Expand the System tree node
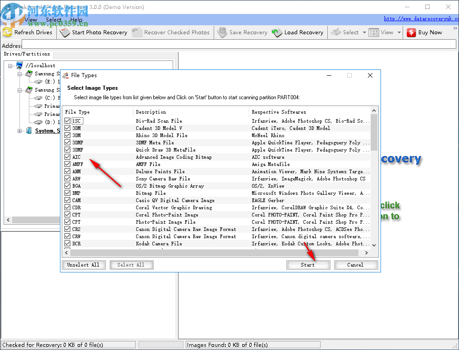The width and height of the screenshot is (459, 350). click(x=19, y=131)
